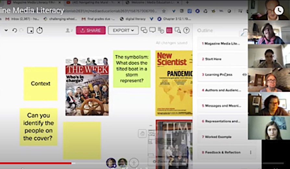Open the Chapter 3 12.1.19 bookmark
The image size is (290, 169).
coord(174,19)
